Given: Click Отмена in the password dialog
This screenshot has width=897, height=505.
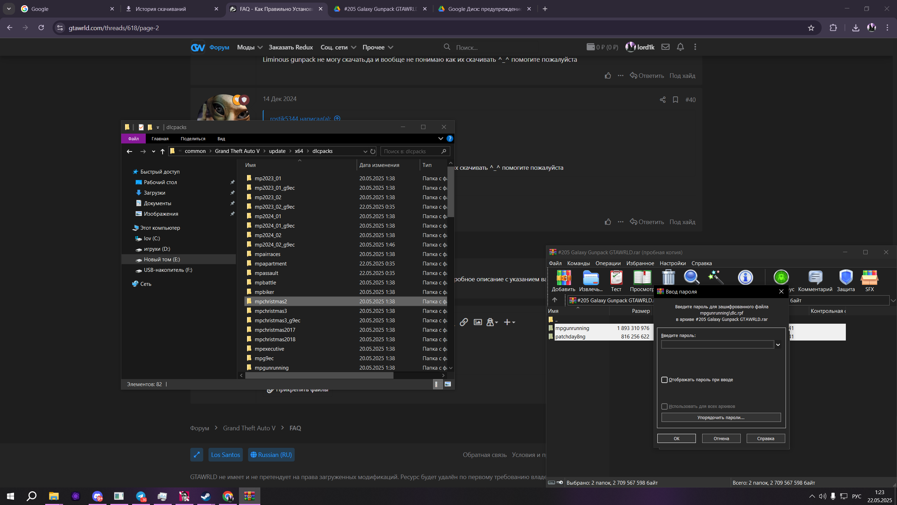Looking at the screenshot, I should (721, 438).
